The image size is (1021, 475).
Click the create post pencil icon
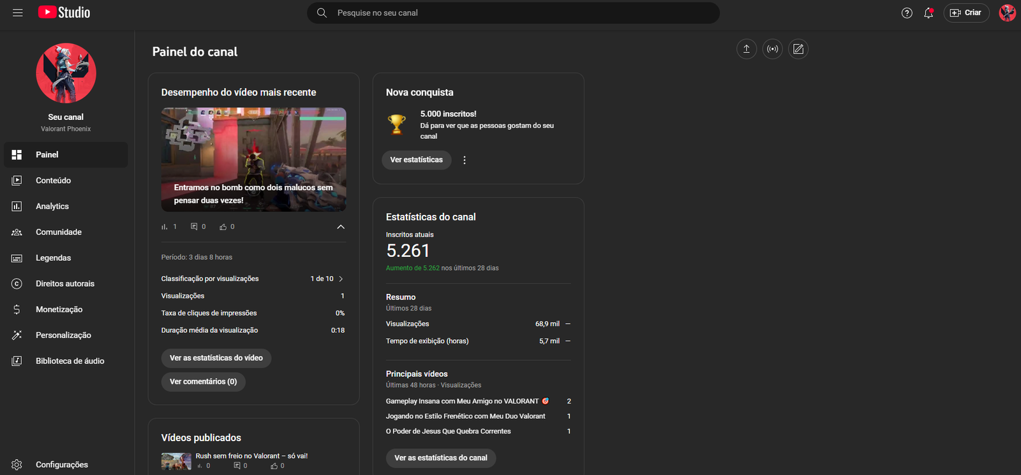(x=798, y=49)
